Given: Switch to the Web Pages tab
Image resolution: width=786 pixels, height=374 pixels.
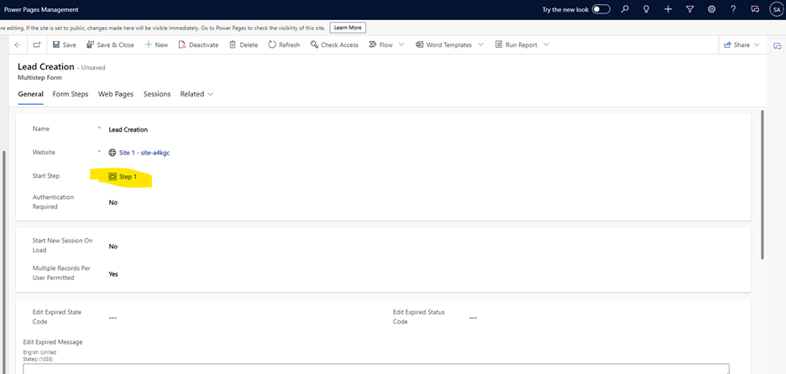Looking at the screenshot, I should point(115,94).
